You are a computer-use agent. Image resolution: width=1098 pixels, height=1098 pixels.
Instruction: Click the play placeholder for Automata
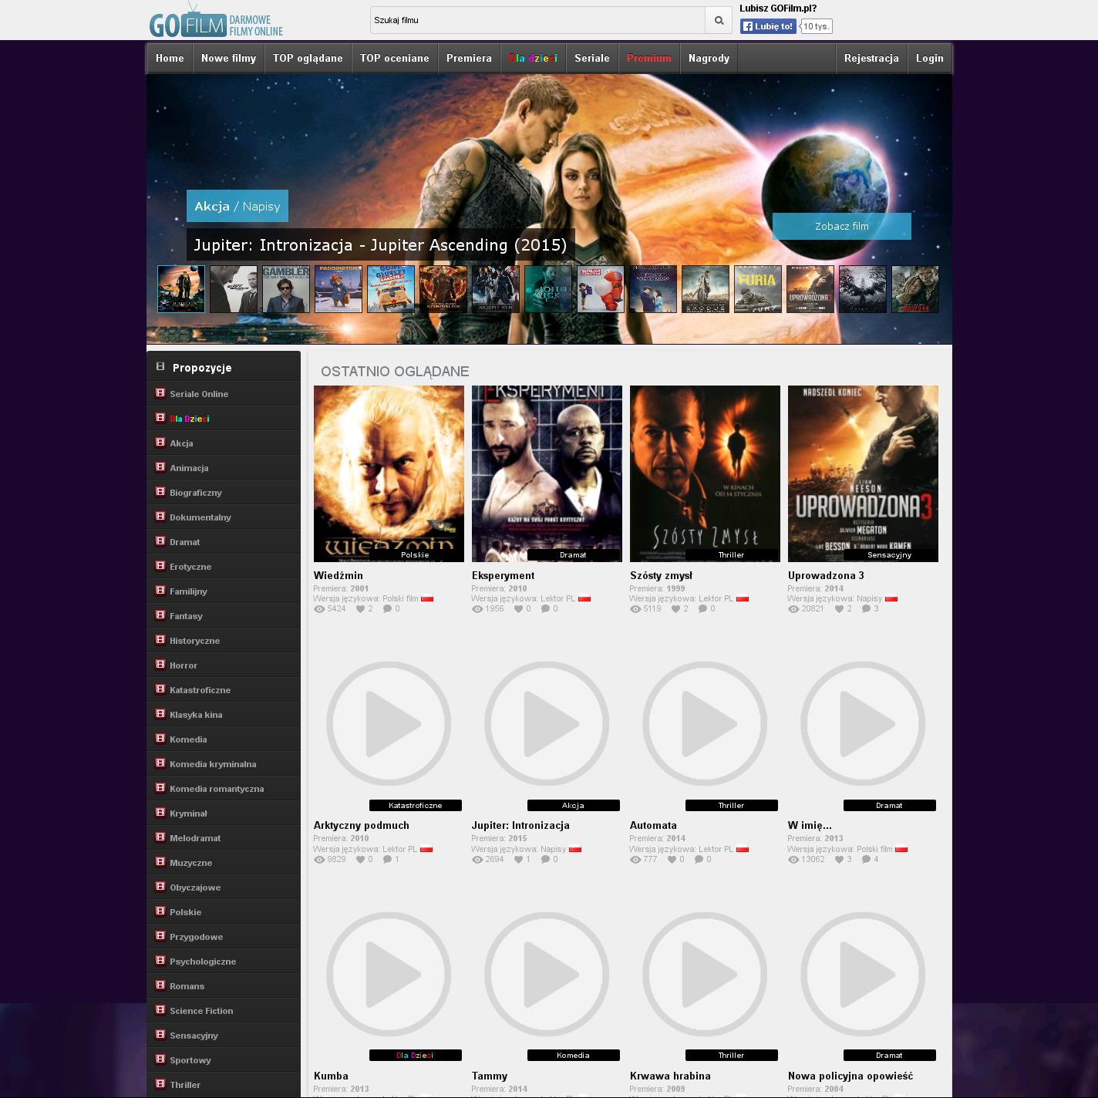pyautogui.click(x=704, y=723)
